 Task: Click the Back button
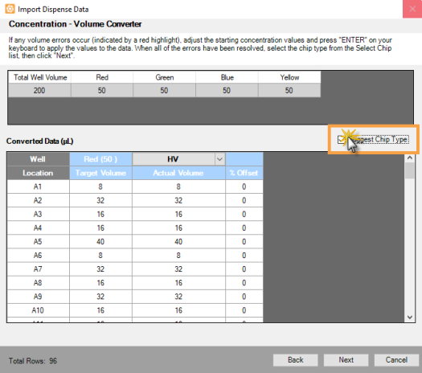pos(295,360)
